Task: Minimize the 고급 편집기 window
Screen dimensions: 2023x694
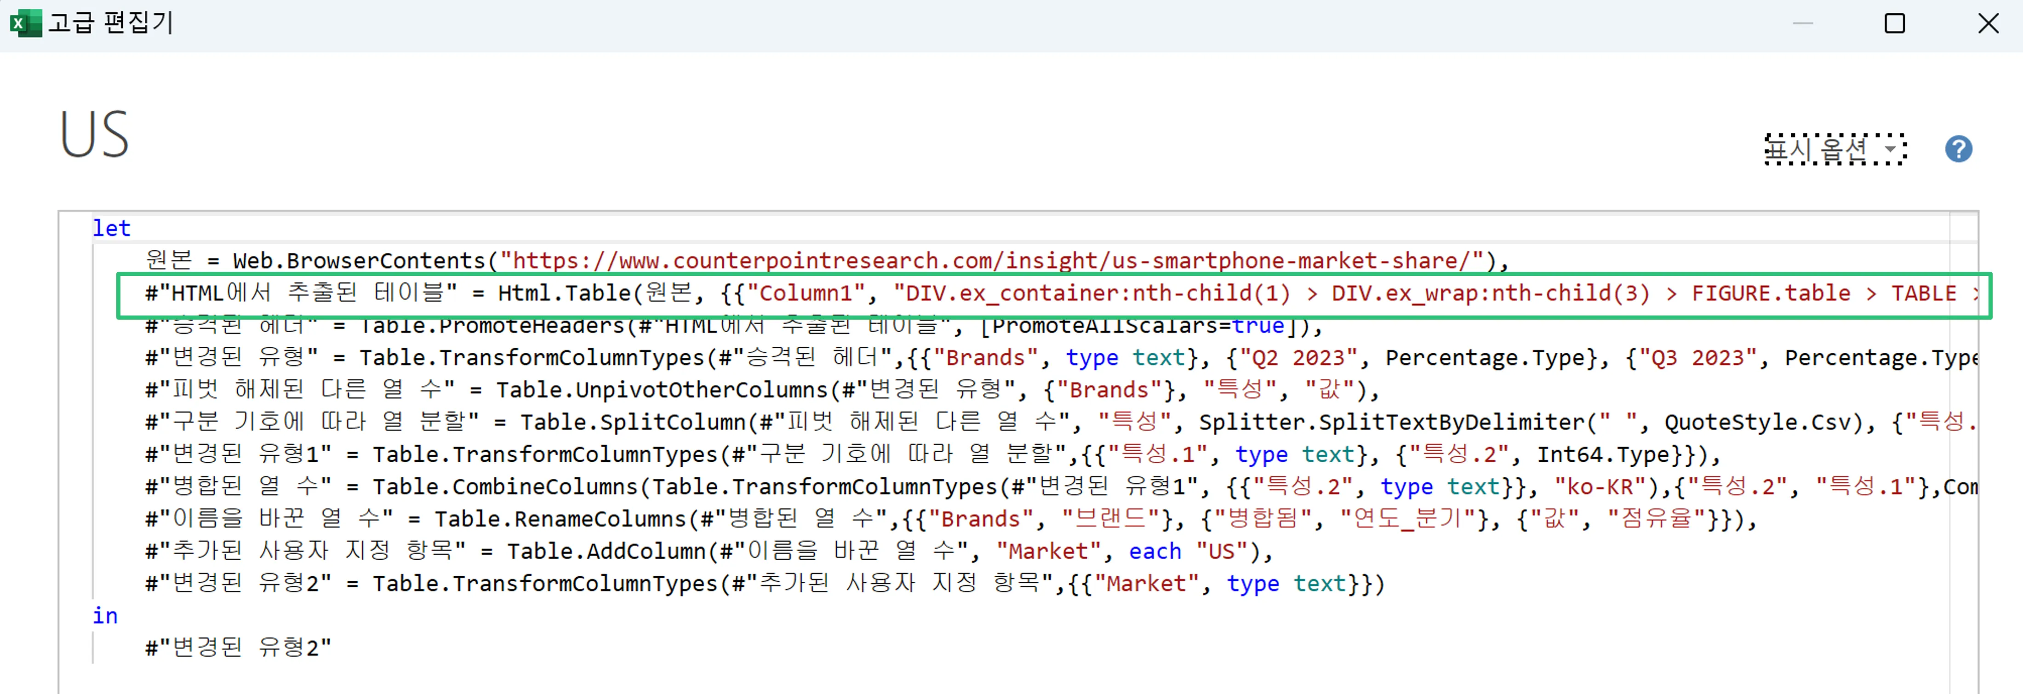Action: coord(1803,23)
